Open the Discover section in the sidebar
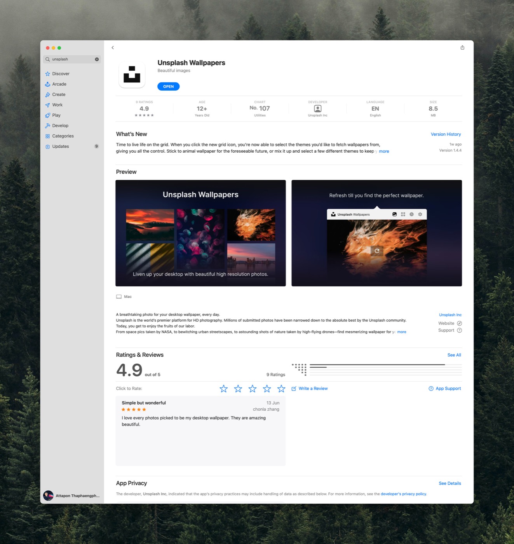Image resolution: width=514 pixels, height=544 pixels. click(x=61, y=74)
